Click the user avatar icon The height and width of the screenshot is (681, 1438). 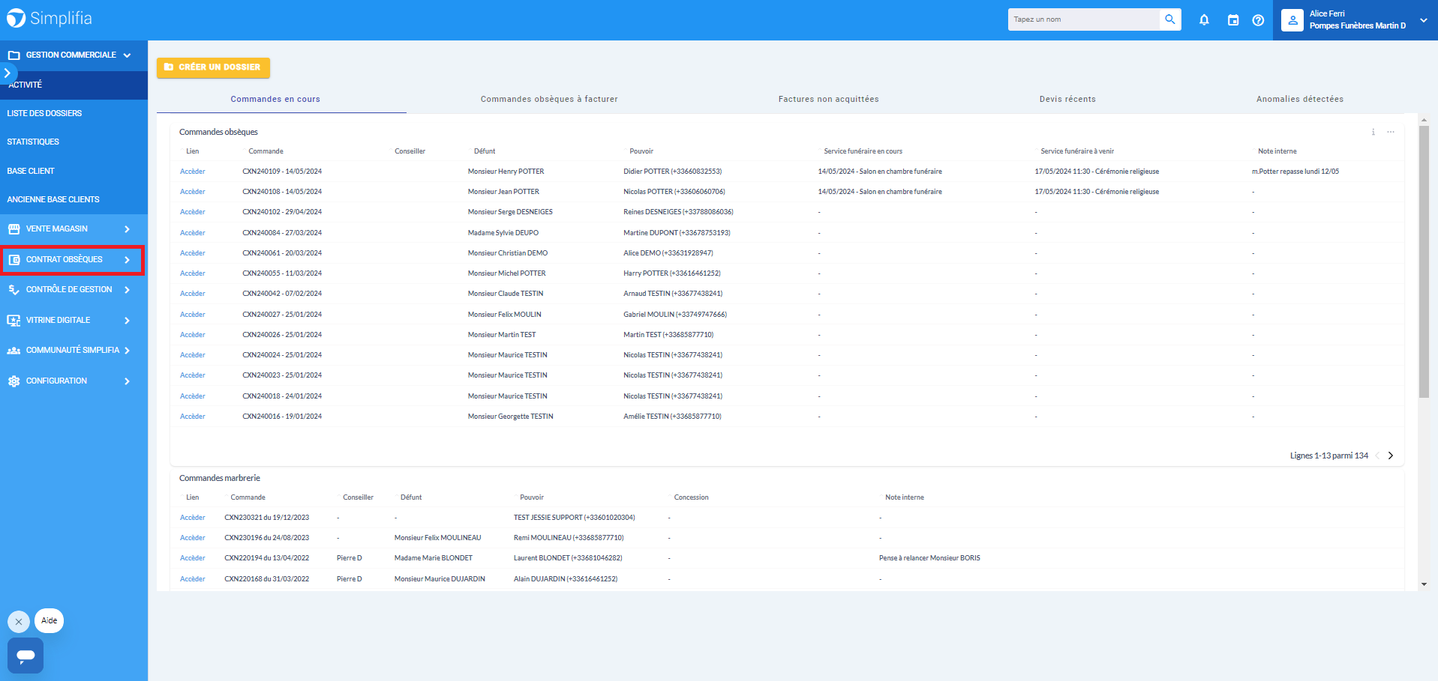1292,20
